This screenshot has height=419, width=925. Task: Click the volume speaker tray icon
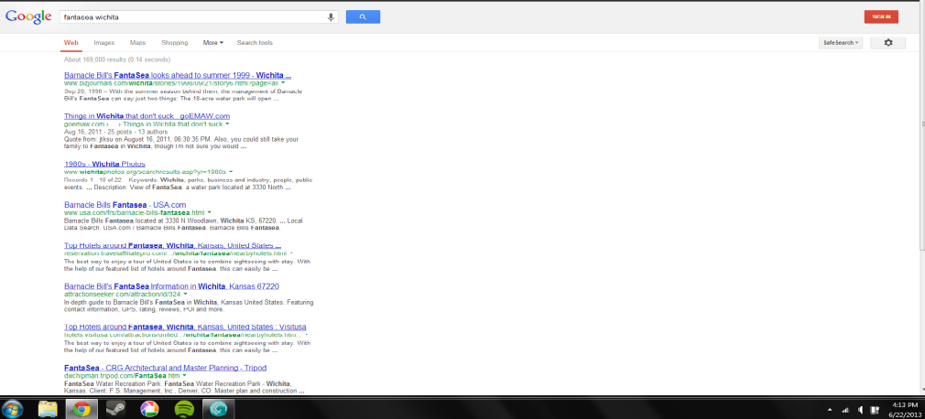click(x=861, y=409)
